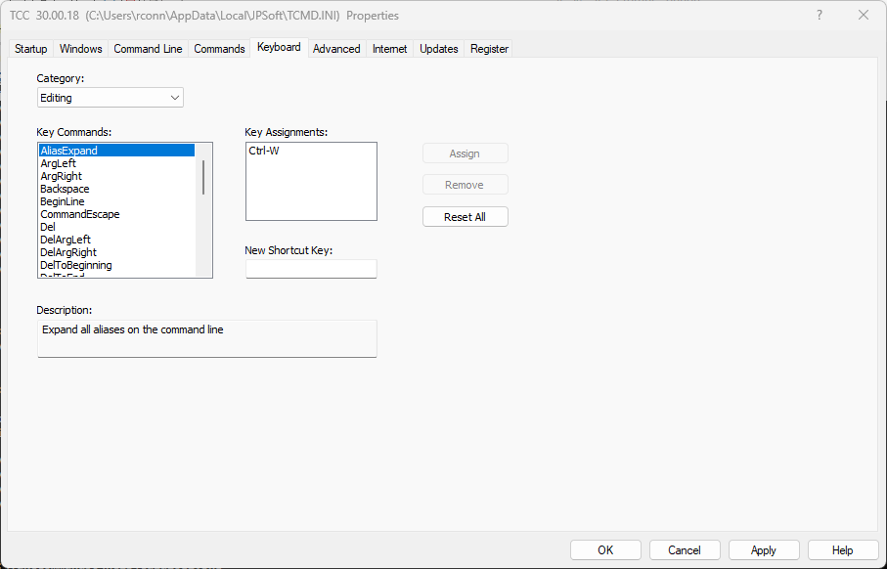Pick DelArgLeft in the list
The width and height of the screenshot is (887, 569).
point(116,240)
